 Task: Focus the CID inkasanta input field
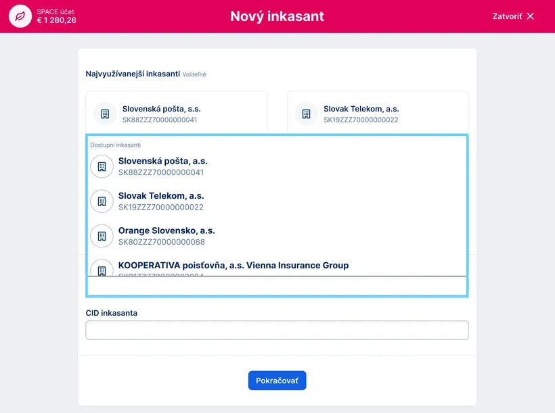coord(277,330)
